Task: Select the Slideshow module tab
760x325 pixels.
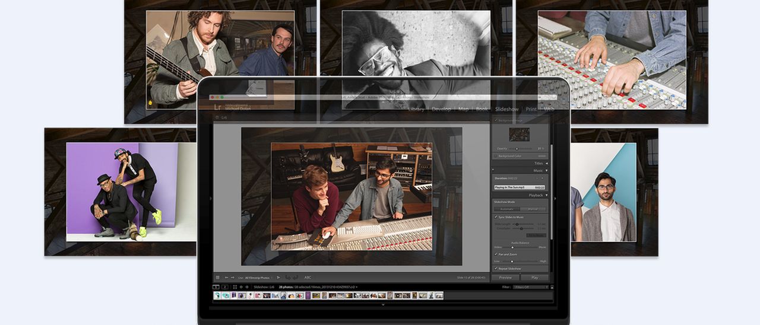Action: (506, 109)
